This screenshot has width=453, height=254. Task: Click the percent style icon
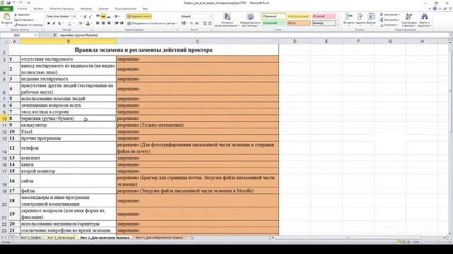(x=191, y=23)
